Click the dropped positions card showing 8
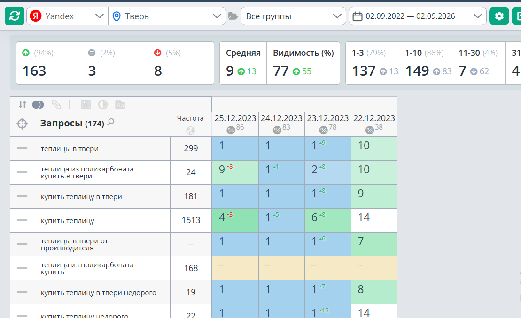 pos(181,63)
